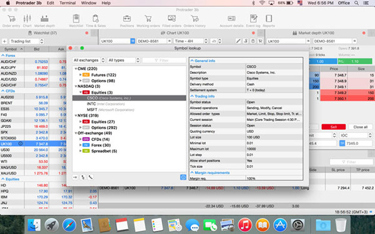Click the TP price field showing 7345.0

[x=359, y=144]
